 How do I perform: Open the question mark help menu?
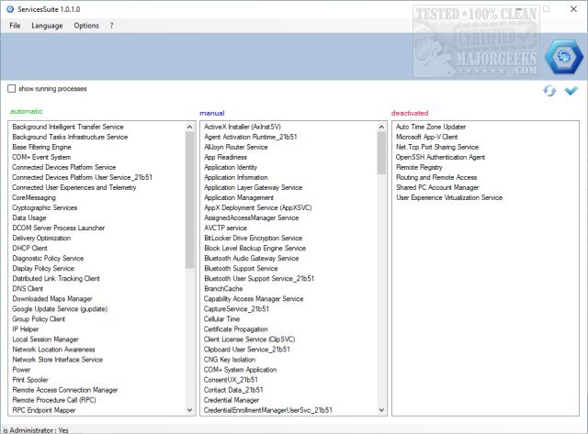click(x=111, y=26)
